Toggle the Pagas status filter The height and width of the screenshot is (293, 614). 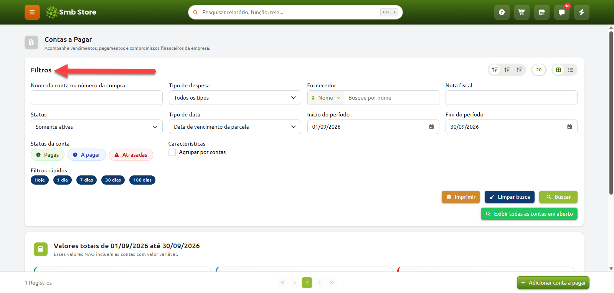pyautogui.click(x=48, y=155)
